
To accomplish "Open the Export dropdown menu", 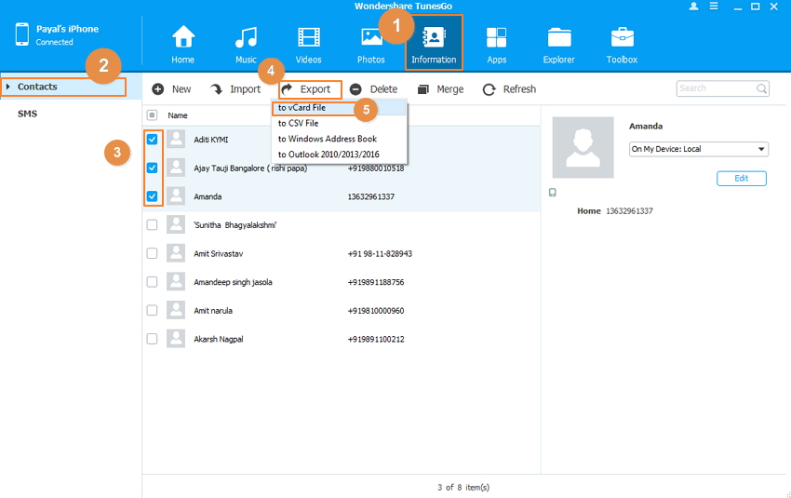I will click(310, 89).
